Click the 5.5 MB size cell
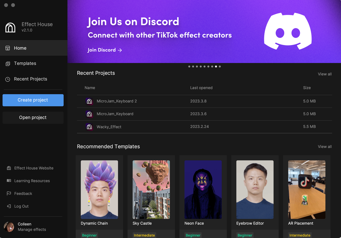This screenshot has width=341, height=238. tap(309, 127)
